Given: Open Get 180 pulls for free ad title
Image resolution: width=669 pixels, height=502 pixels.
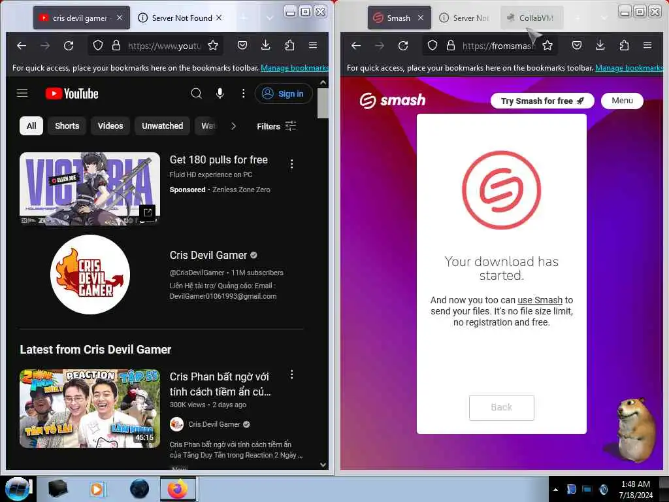Looking at the screenshot, I should [218, 159].
